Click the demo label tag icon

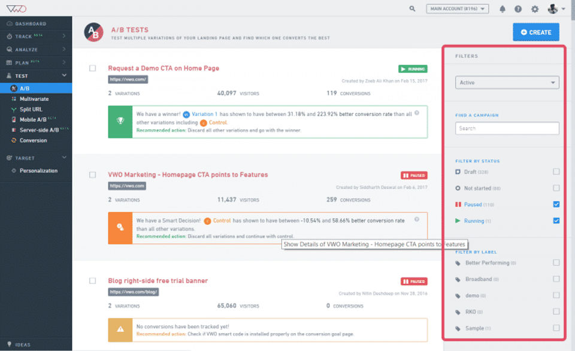tap(458, 296)
